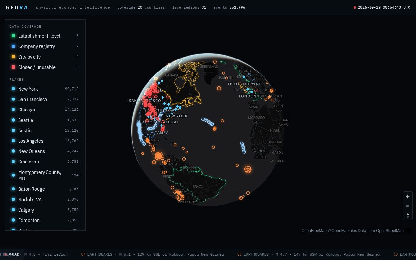Zoom out with the minus map control

408,206
